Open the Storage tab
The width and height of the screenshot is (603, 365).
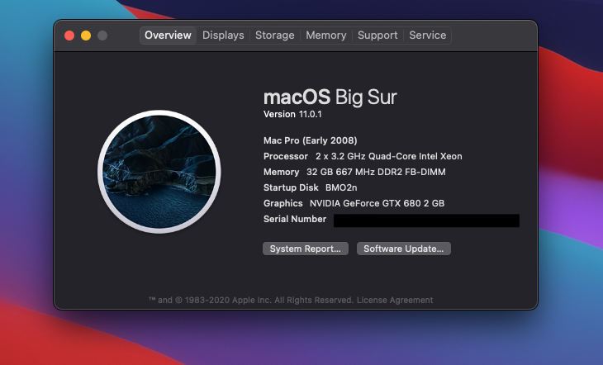point(274,36)
